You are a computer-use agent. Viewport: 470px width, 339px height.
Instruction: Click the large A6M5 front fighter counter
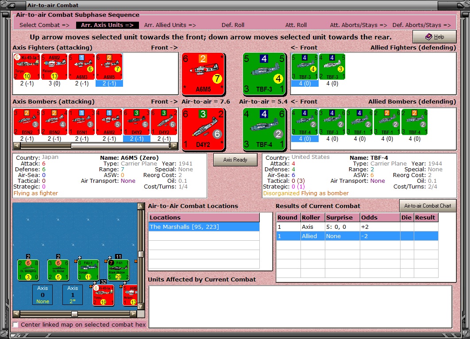[203, 74]
